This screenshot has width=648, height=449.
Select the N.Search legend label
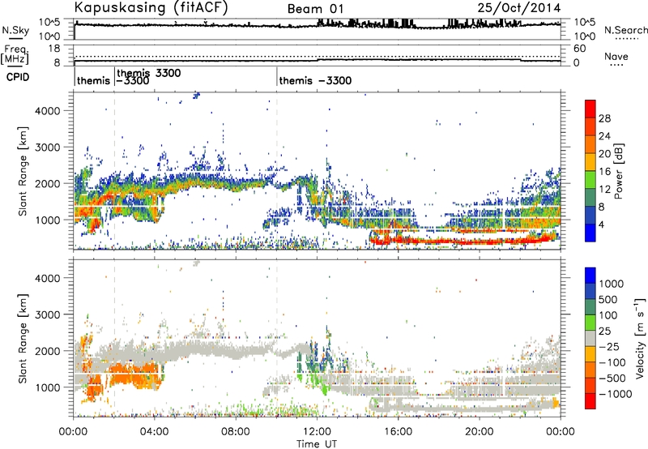[x=625, y=30]
